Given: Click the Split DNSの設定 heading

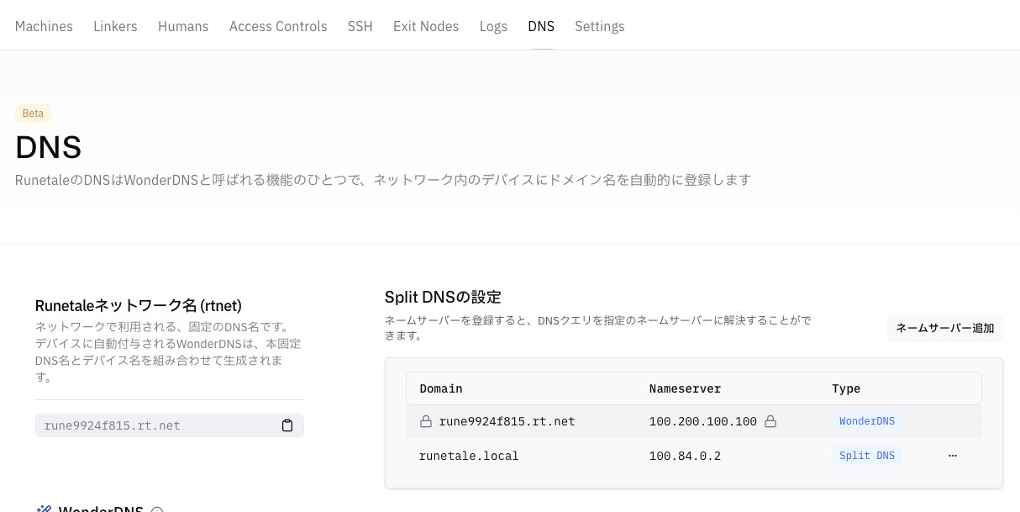Looking at the screenshot, I should click(443, 297).
